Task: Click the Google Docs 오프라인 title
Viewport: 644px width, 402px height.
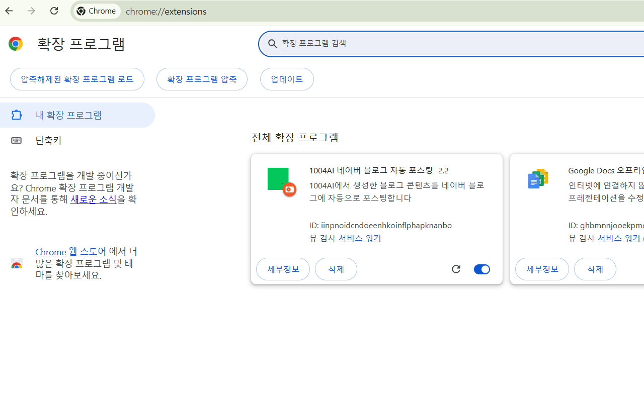Action: coord(606,170)
